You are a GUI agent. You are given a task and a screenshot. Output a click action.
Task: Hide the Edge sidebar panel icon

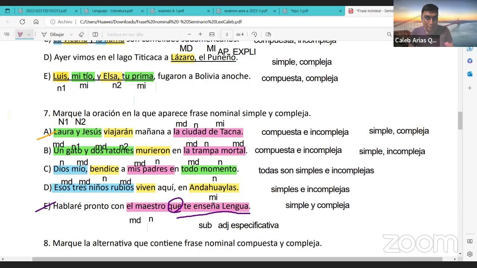pyautogui.click(x=470, y=241)
